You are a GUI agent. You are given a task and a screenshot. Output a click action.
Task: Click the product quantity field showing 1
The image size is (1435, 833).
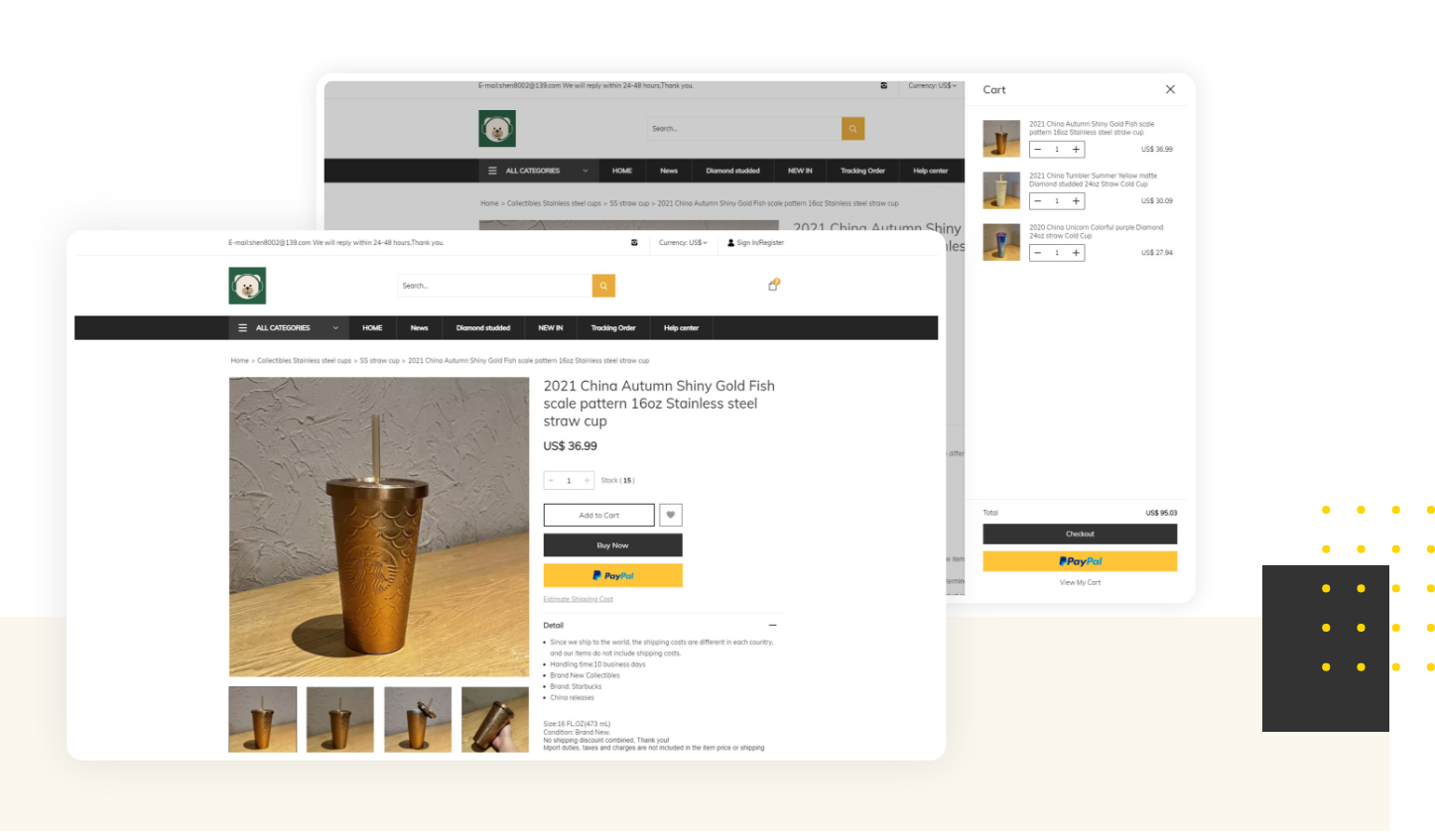pos(569,481)
